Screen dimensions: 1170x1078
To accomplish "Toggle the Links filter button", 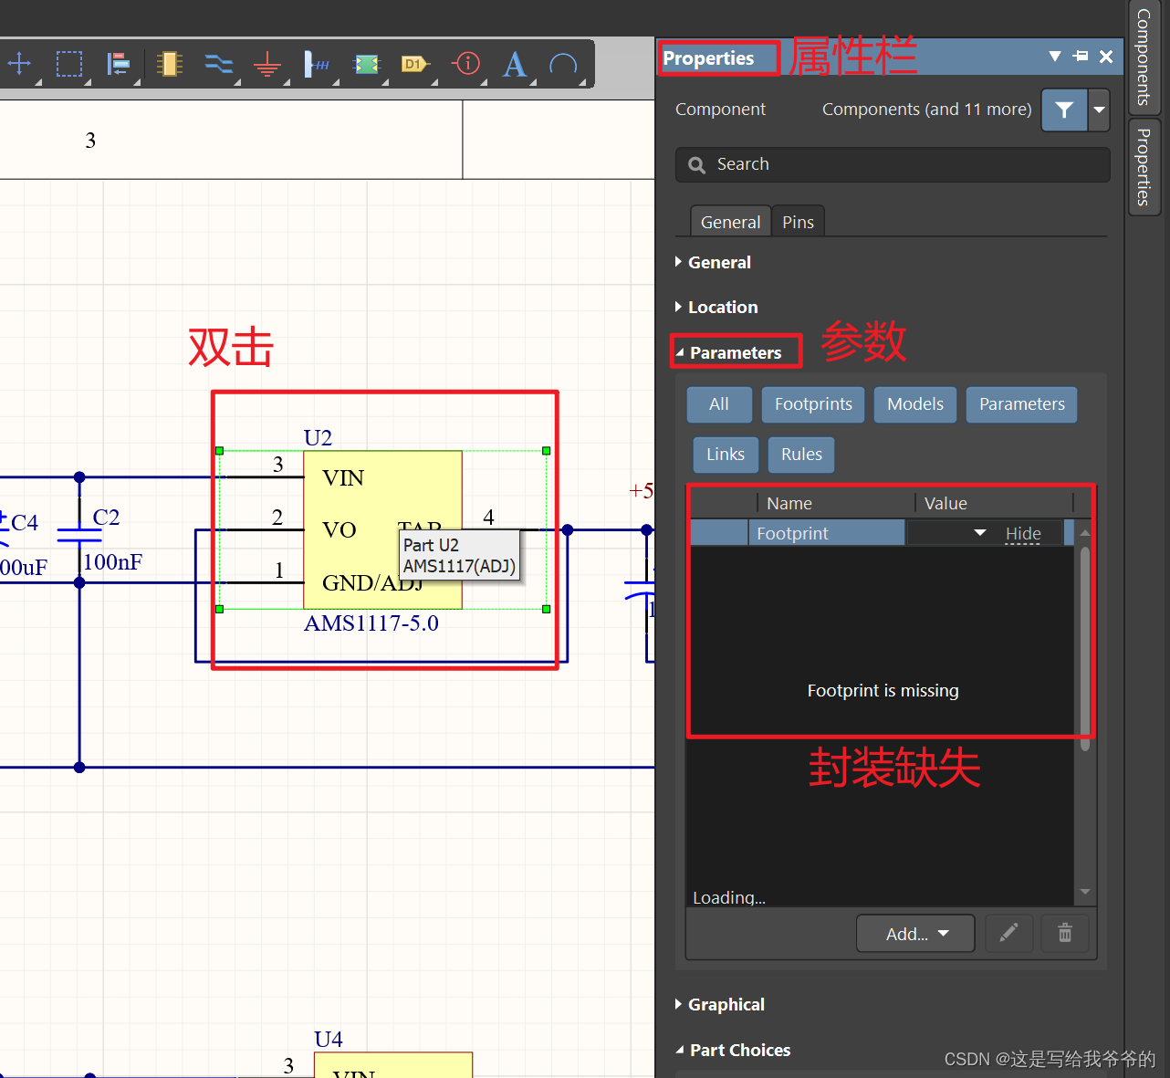I will click(726, 455).
